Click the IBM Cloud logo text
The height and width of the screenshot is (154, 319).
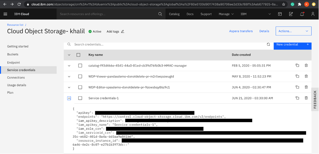click(x=22, y=14)
